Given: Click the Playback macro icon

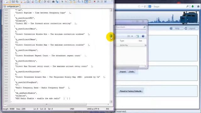Looking at the screenshot, I should pyautogui.click(x=102, y=2).
